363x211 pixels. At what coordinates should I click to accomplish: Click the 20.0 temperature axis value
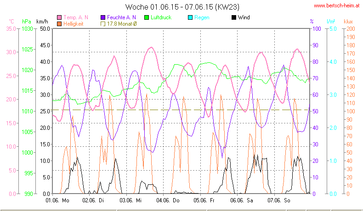[11, 100]
